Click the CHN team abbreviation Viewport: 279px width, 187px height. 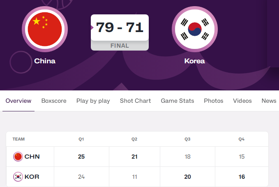click(x=32, y=157)
